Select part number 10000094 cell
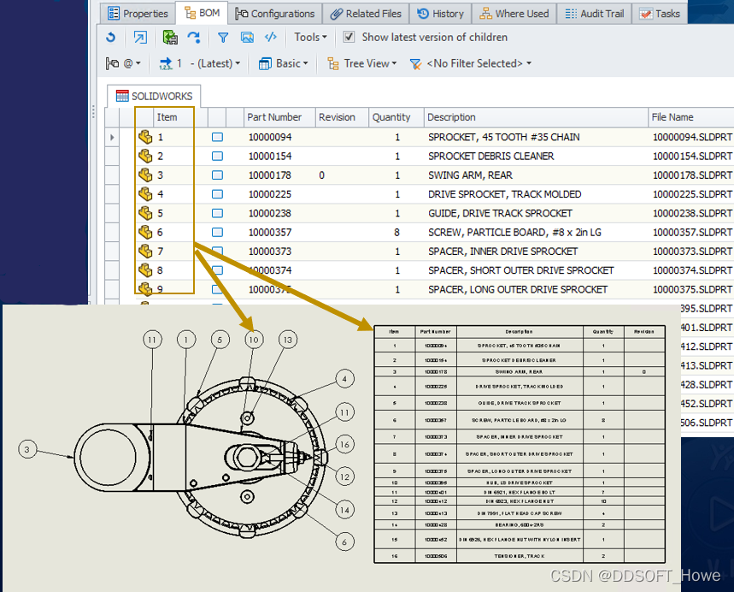This screenshot has width=734, height=592. [270, 138]
